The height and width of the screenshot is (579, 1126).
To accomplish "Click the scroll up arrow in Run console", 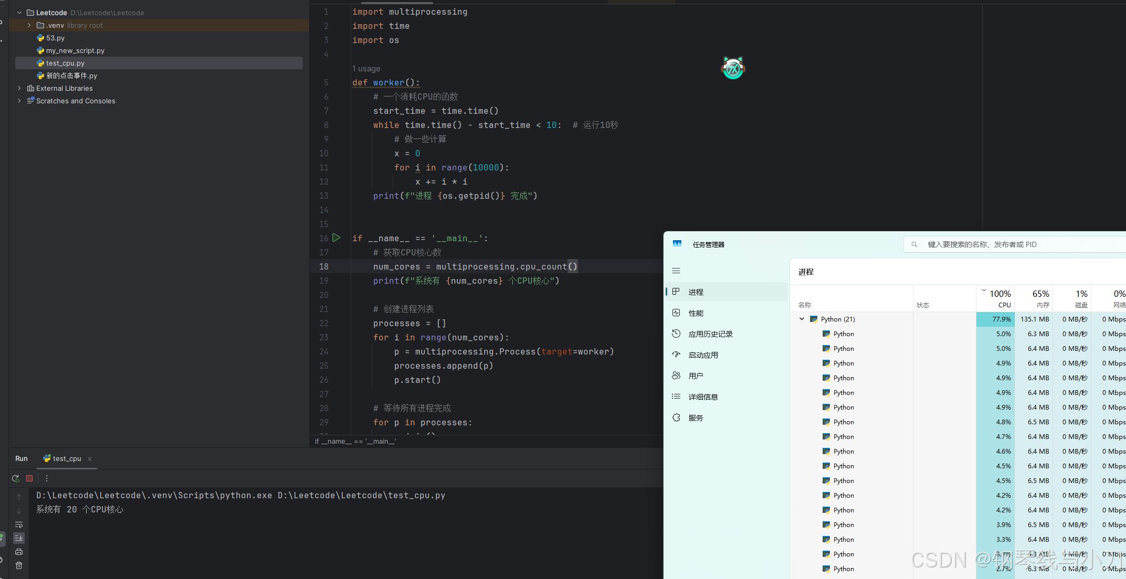I will pos(19,497).
